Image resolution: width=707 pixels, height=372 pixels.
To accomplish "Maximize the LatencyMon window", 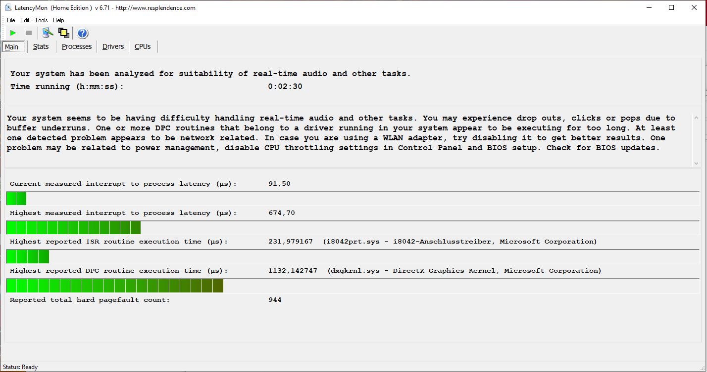I will [672, 7].
